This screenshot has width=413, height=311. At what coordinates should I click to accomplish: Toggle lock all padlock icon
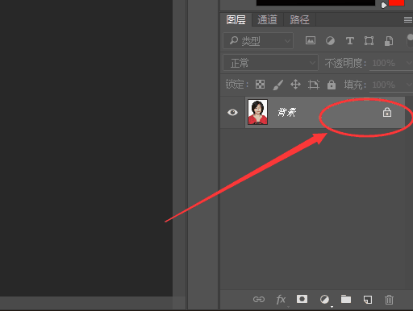pos(332,85)
